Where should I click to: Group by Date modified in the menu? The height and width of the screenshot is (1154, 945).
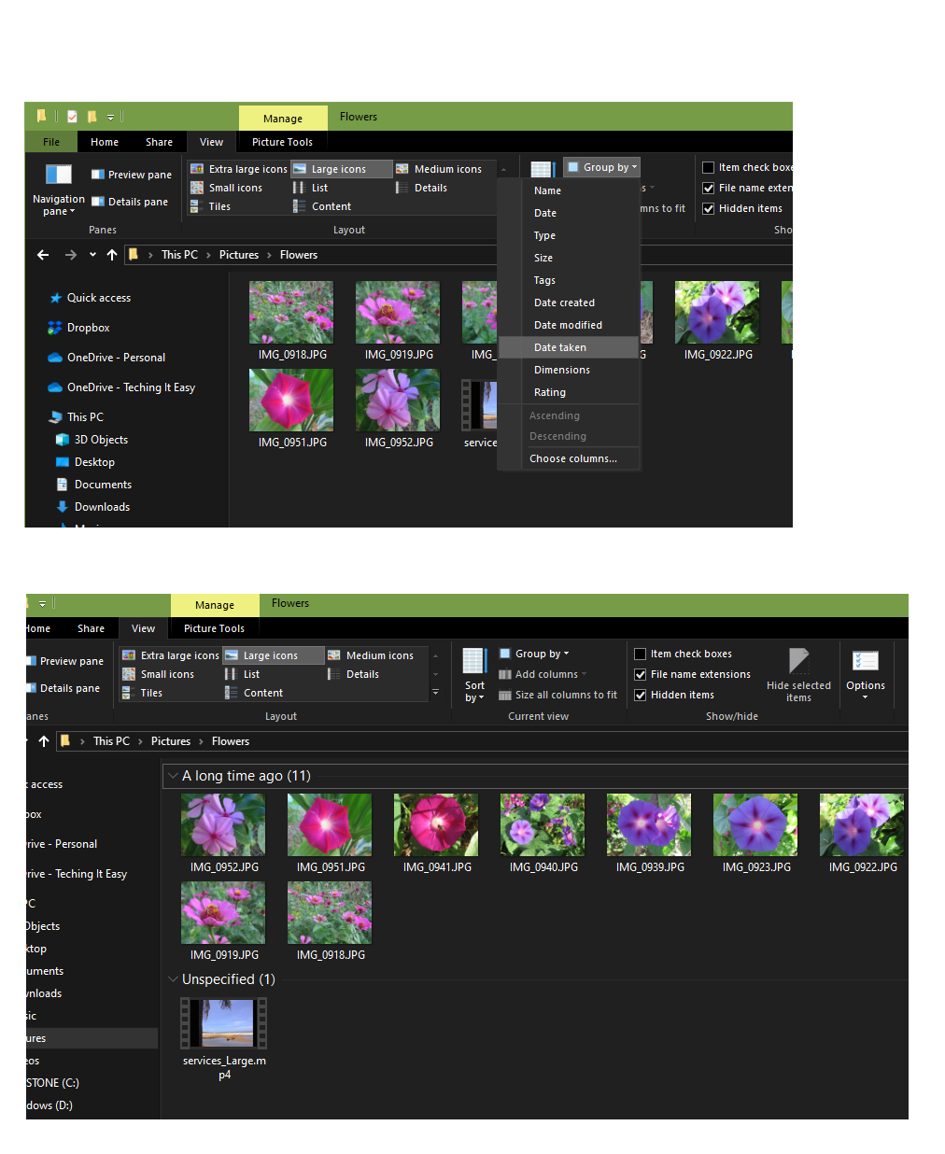569,325
